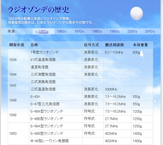Switch to the 1970's tab

coord(79,31)
